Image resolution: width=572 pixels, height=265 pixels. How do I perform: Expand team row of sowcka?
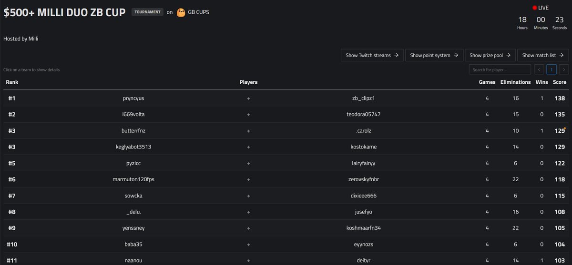coord(286,195)
